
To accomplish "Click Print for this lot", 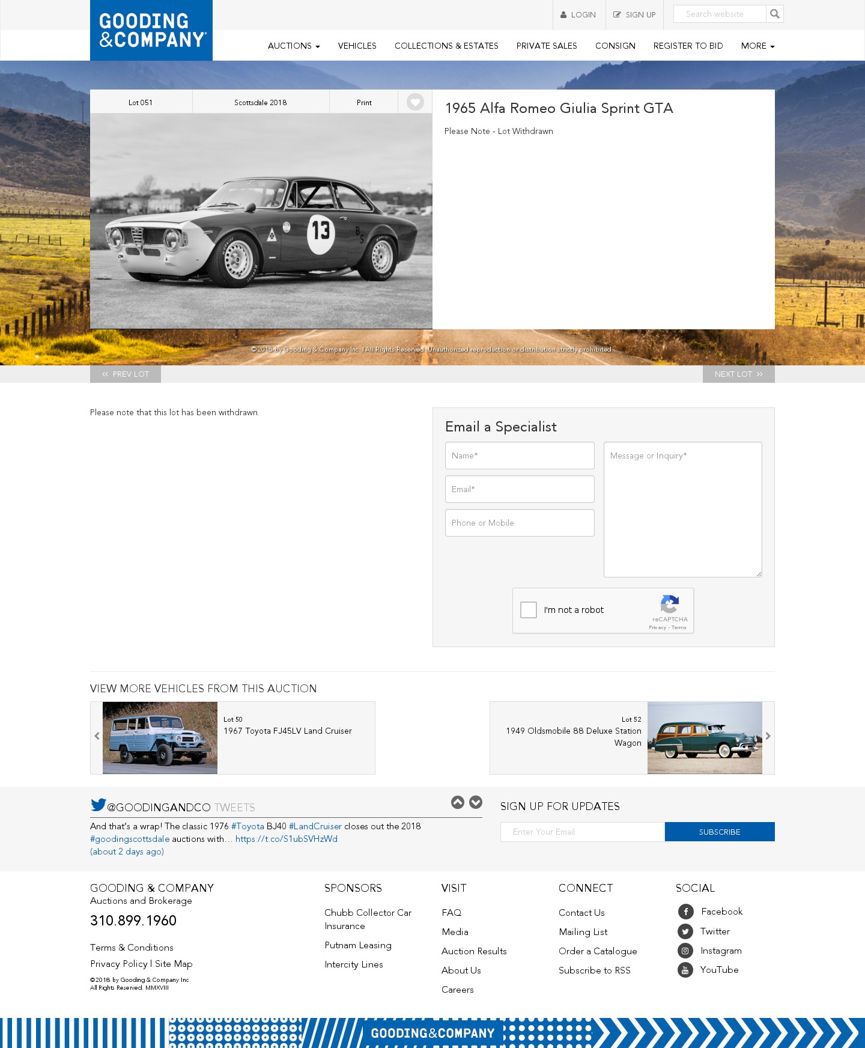I will pyautogui.click(x=364, y=102).
